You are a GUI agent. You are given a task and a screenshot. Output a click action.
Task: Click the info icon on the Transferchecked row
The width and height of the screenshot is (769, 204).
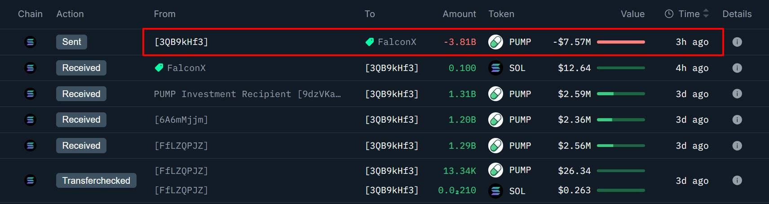pos(737,180)
